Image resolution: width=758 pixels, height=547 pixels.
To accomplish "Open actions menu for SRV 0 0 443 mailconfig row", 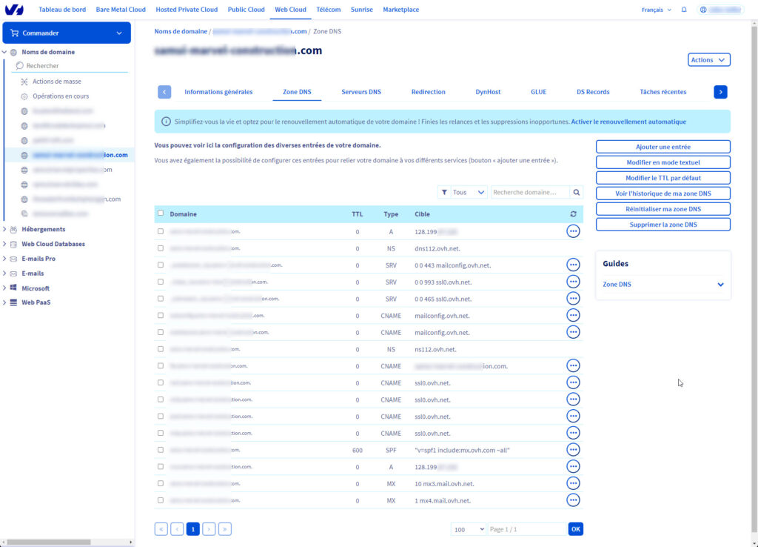I will point(573,265).
